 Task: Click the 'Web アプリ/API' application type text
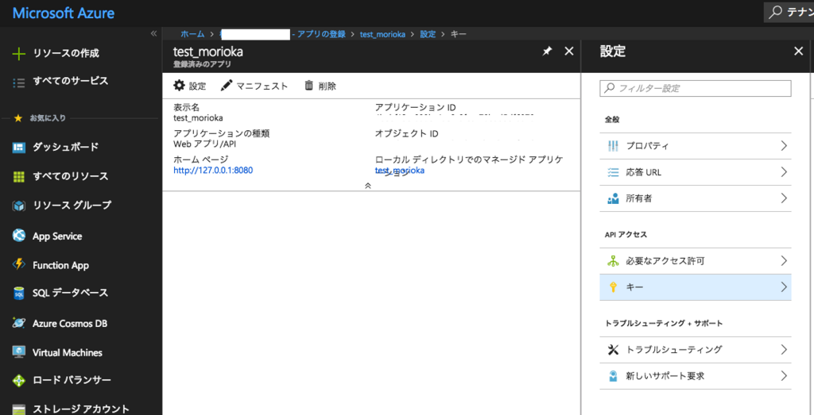pos(204,144)
